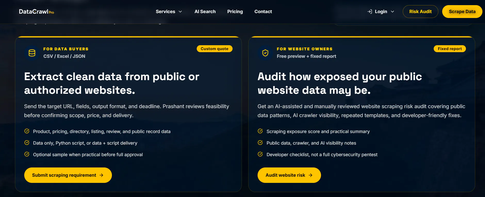This screenshot has width=485, height=197.
Task: Expand the Login dropdown chevron
Action: click(392, 12)
